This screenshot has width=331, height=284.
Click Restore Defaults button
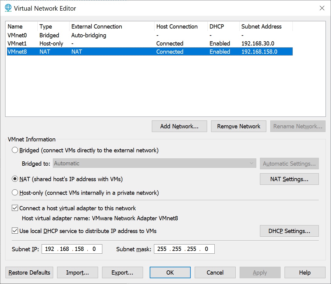point(29,272)
